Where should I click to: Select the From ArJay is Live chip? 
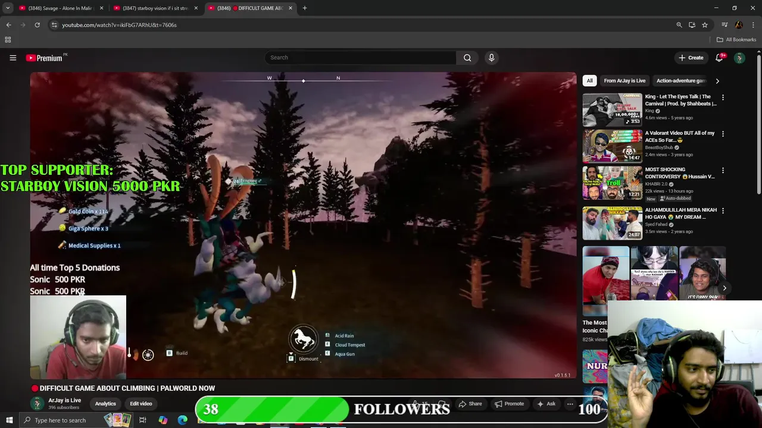[624, 81]
